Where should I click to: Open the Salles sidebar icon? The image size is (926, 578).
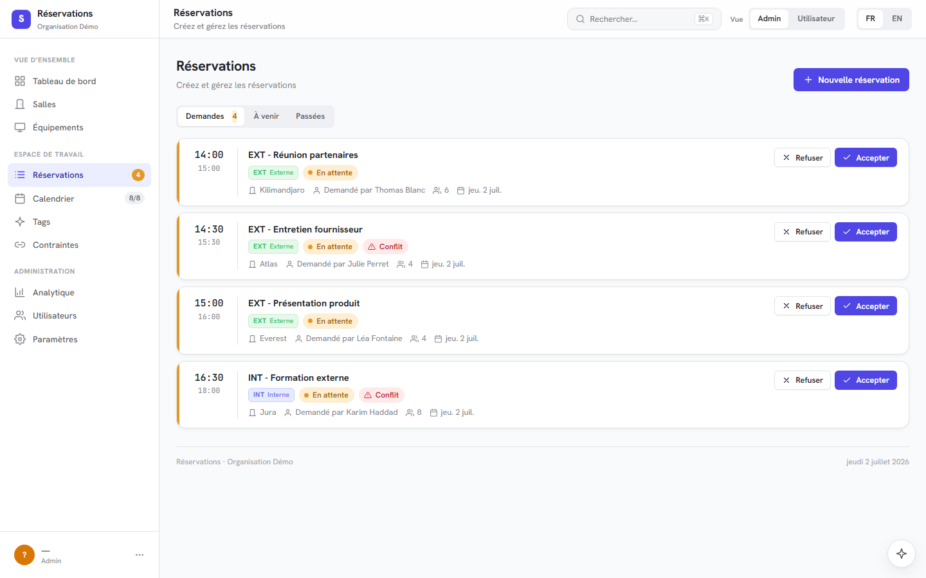pos(20,104)
